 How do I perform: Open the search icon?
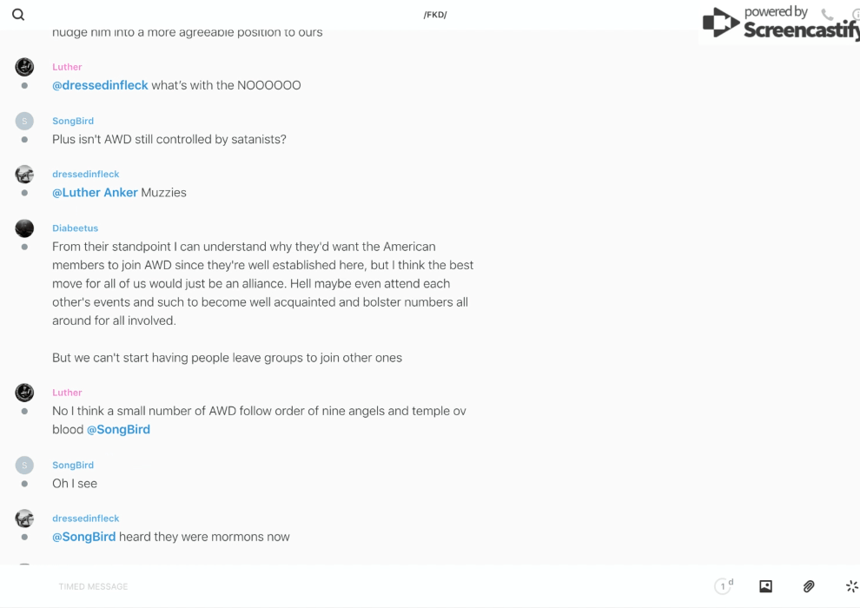[18, 15]
